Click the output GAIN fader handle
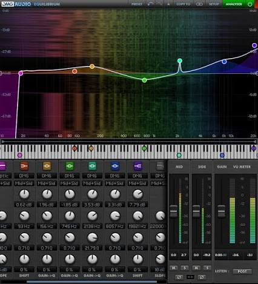Viewport: 258px width, 284px height. click(x=222, y=211)
